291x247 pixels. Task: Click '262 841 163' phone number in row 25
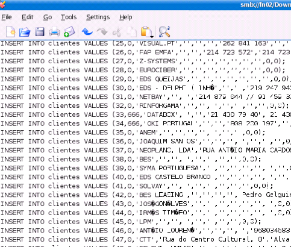pos(244,43)
